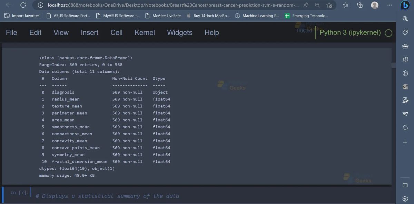Viewport: 414px width, 204px height.
Task: Open the File menu
Action: 11,32
